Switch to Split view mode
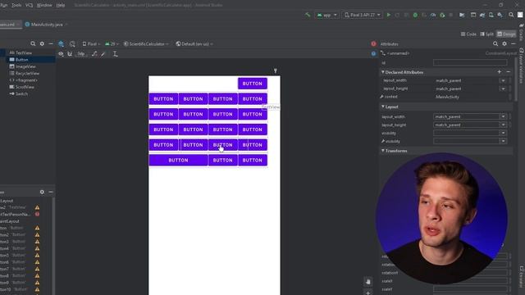The image size is (525, 295). (x=487, y=34)
